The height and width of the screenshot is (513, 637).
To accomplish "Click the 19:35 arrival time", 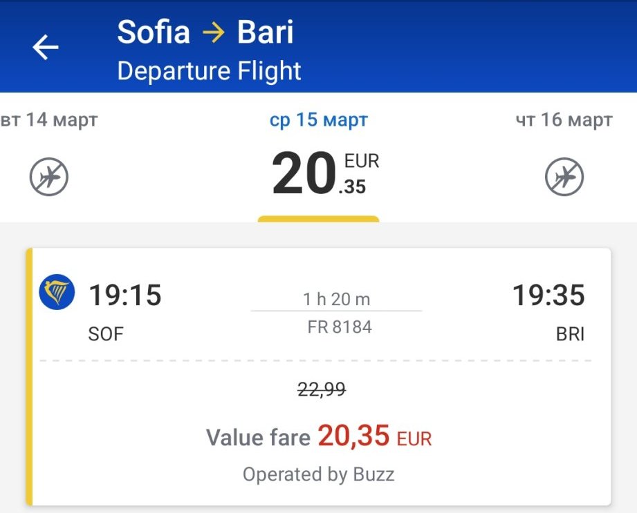I will [548, 296].
